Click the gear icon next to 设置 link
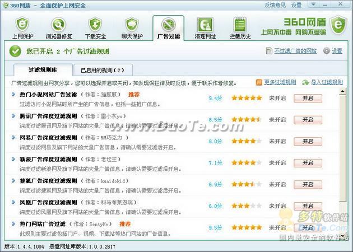 click(327, 51)
